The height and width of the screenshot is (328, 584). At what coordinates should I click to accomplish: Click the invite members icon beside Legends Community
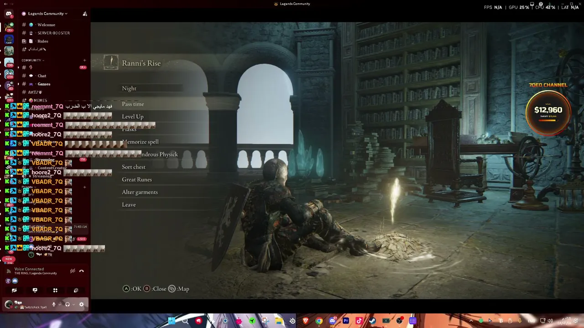coord(85,14)
